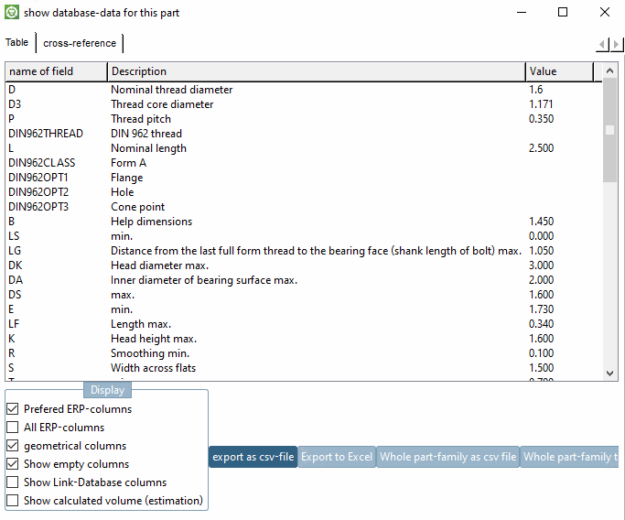Select the Head height max. row

304,339
